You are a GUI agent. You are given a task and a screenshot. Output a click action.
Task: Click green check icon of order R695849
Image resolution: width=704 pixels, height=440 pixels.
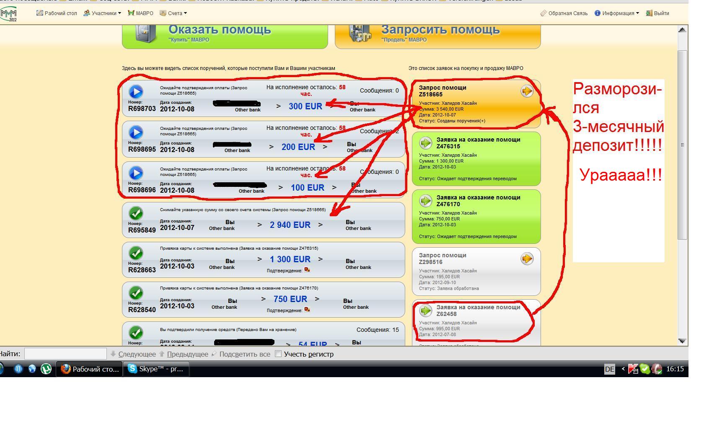(136, 213)
